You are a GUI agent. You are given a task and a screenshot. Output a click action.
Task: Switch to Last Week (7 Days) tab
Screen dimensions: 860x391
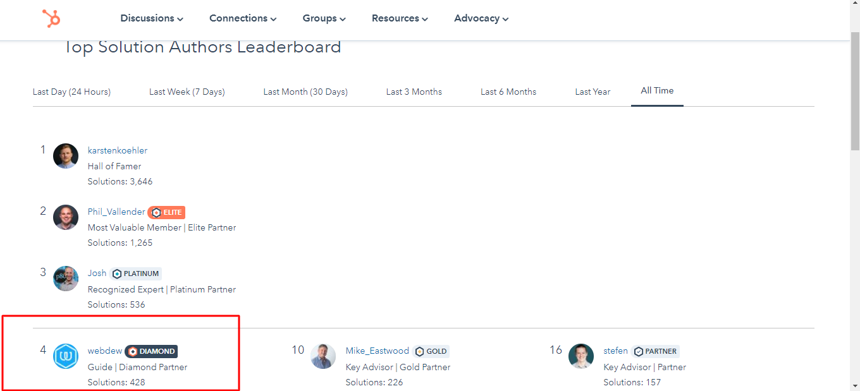point(187,92)
